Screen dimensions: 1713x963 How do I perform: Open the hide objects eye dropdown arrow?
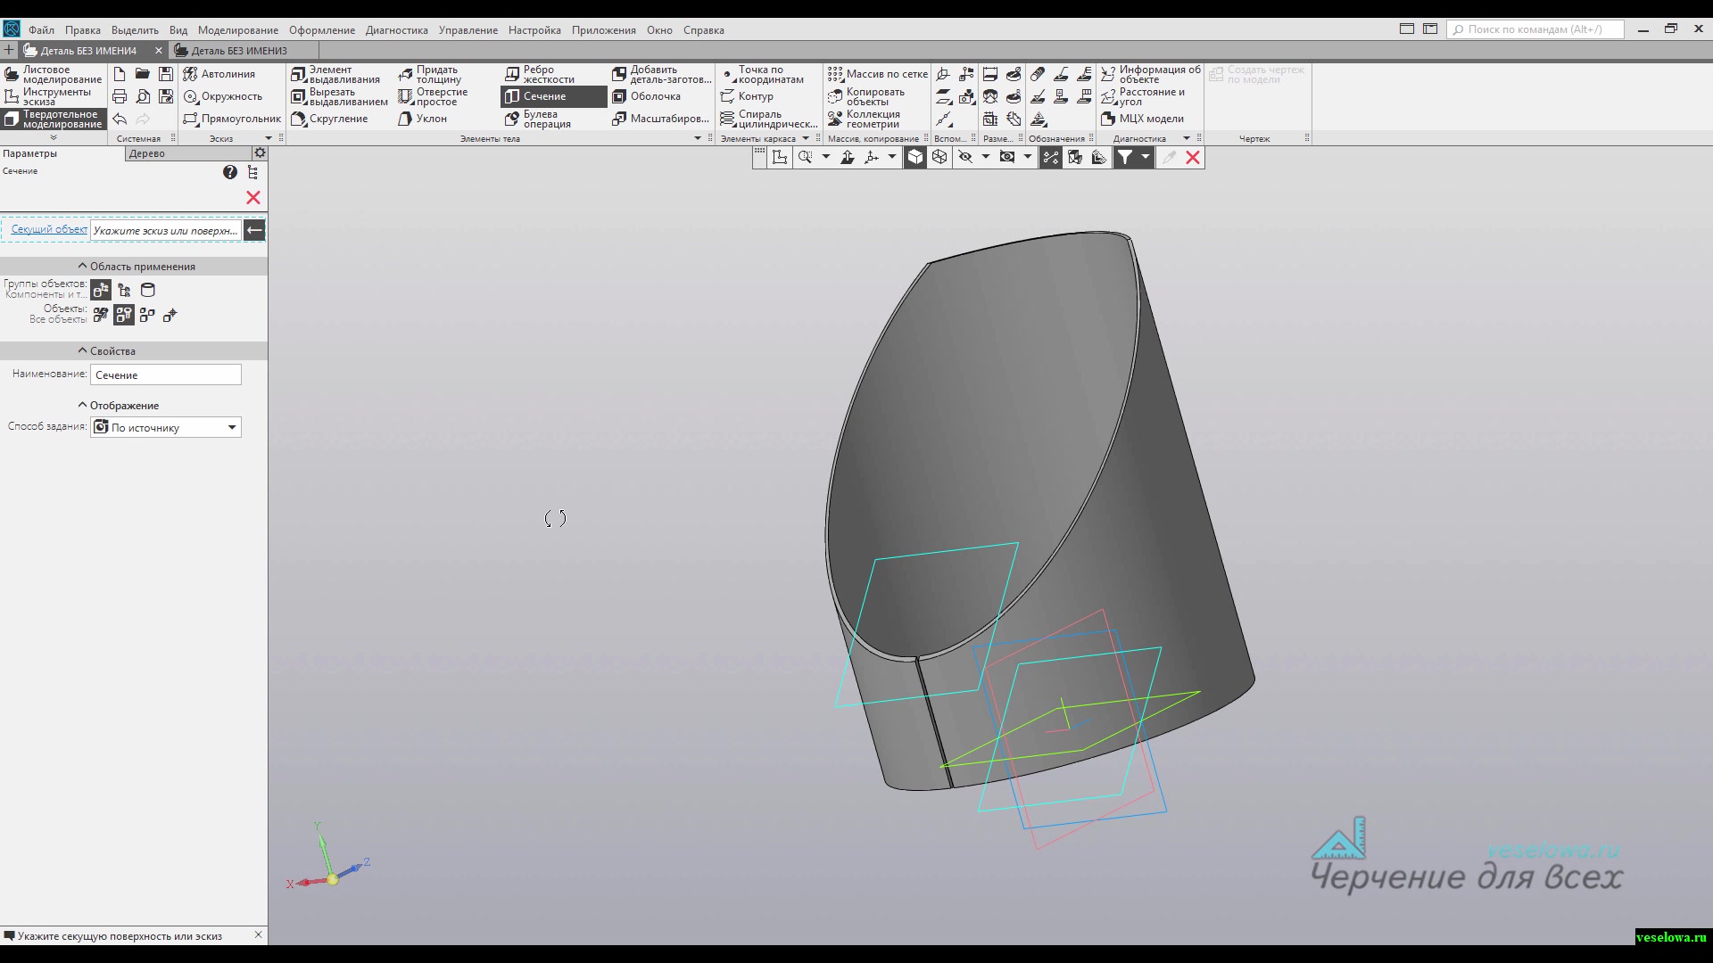tap(986, 158)
